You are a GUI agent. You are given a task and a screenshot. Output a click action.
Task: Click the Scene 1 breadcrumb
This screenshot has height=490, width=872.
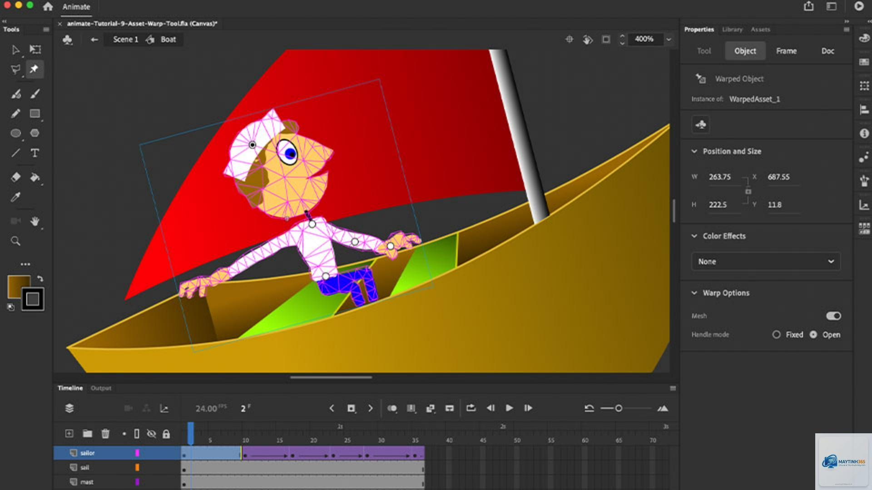tap(125, 39)
